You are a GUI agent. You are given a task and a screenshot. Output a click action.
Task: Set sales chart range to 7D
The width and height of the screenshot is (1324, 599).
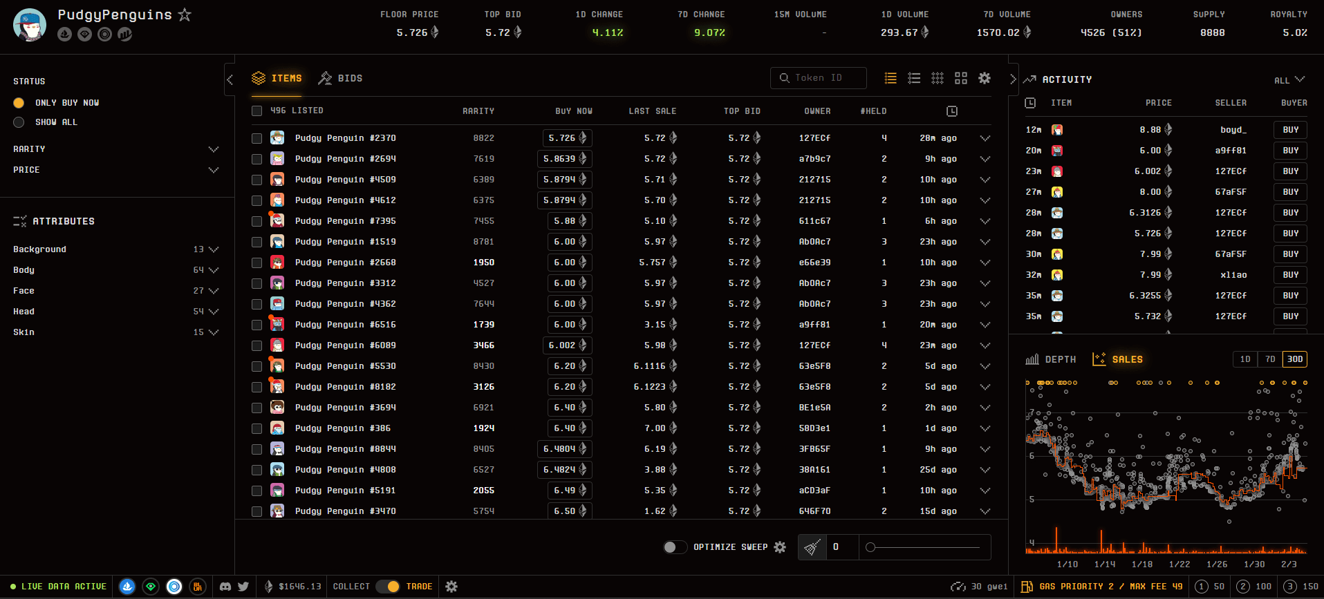(1270, 359)
